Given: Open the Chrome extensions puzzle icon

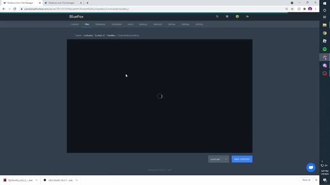Looking at the screenshot, I should tap(304, 9).
